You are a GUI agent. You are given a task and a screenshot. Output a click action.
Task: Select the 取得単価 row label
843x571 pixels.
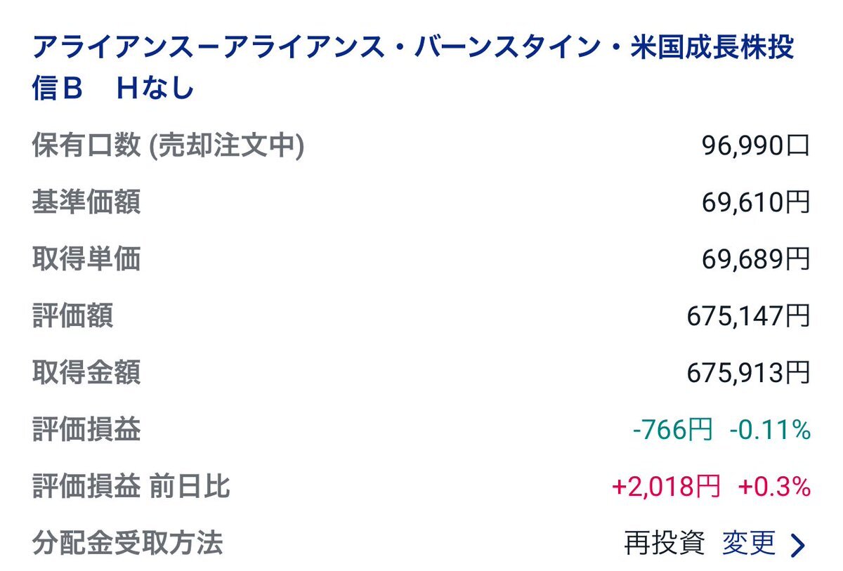[86, 259]
